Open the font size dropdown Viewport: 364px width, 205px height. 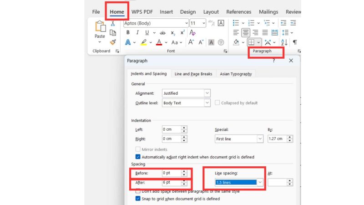coord(203,23)
